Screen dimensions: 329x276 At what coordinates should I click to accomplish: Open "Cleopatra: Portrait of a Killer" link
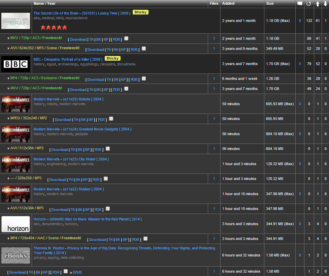67,59
